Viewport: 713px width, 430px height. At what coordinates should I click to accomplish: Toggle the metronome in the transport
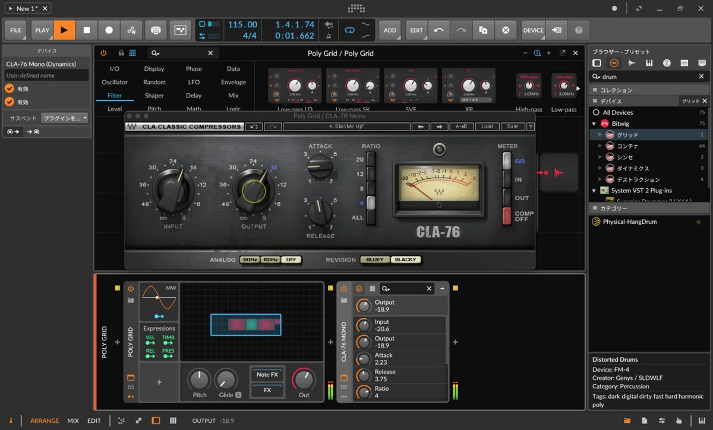[x=329, y=36]
